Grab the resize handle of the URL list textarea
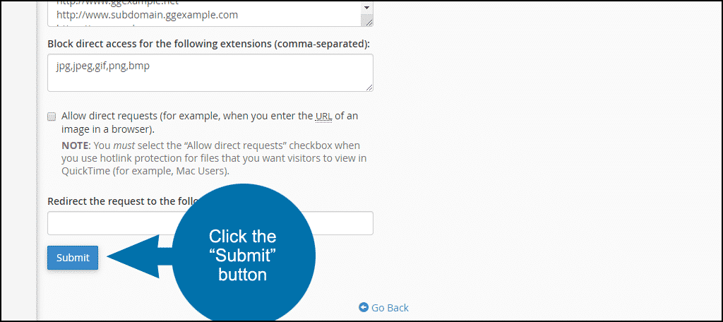723x322 pixels. [x=369, y=22]
